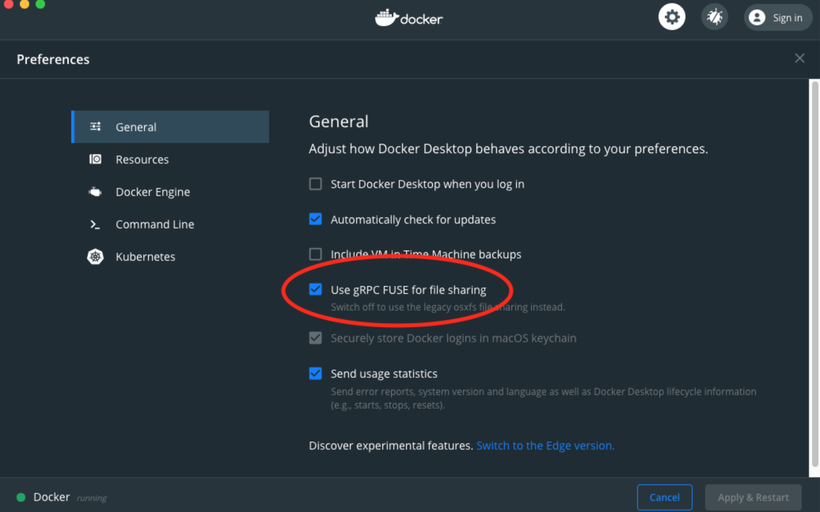Enable Start Docker Desktop when you log in
820x512 pixels.
click(x=315, y=184)
